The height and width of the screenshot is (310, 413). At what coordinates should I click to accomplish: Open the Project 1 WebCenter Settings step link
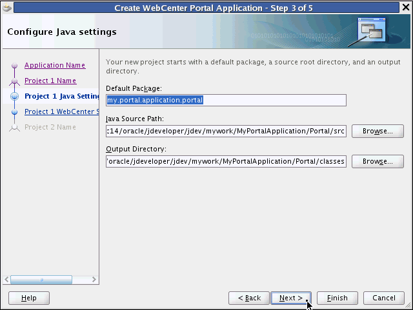coord(62,111)
